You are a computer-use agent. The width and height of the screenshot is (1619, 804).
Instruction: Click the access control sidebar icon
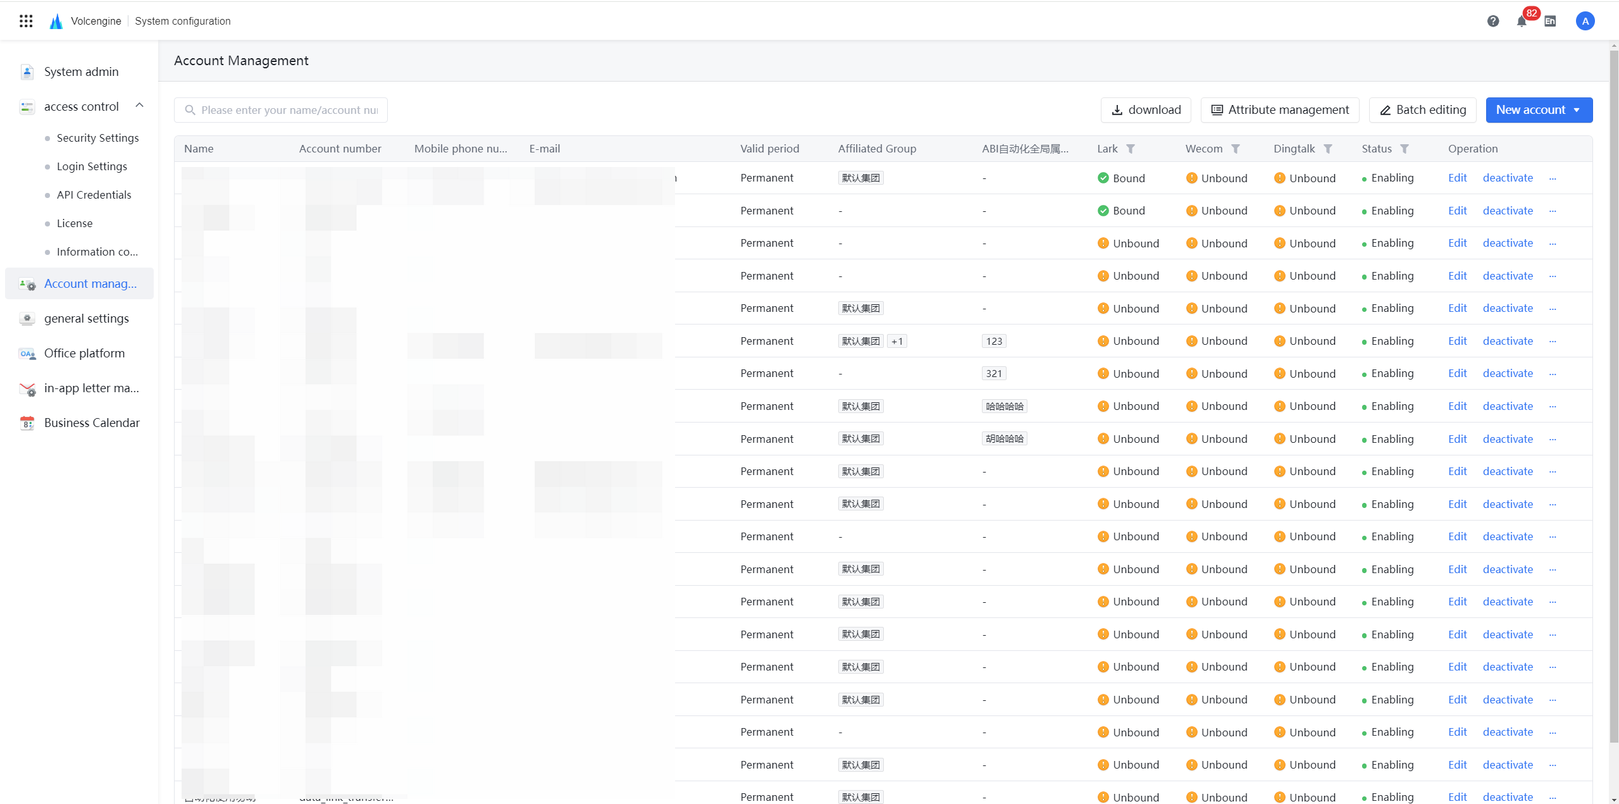(x=27, y=107)
